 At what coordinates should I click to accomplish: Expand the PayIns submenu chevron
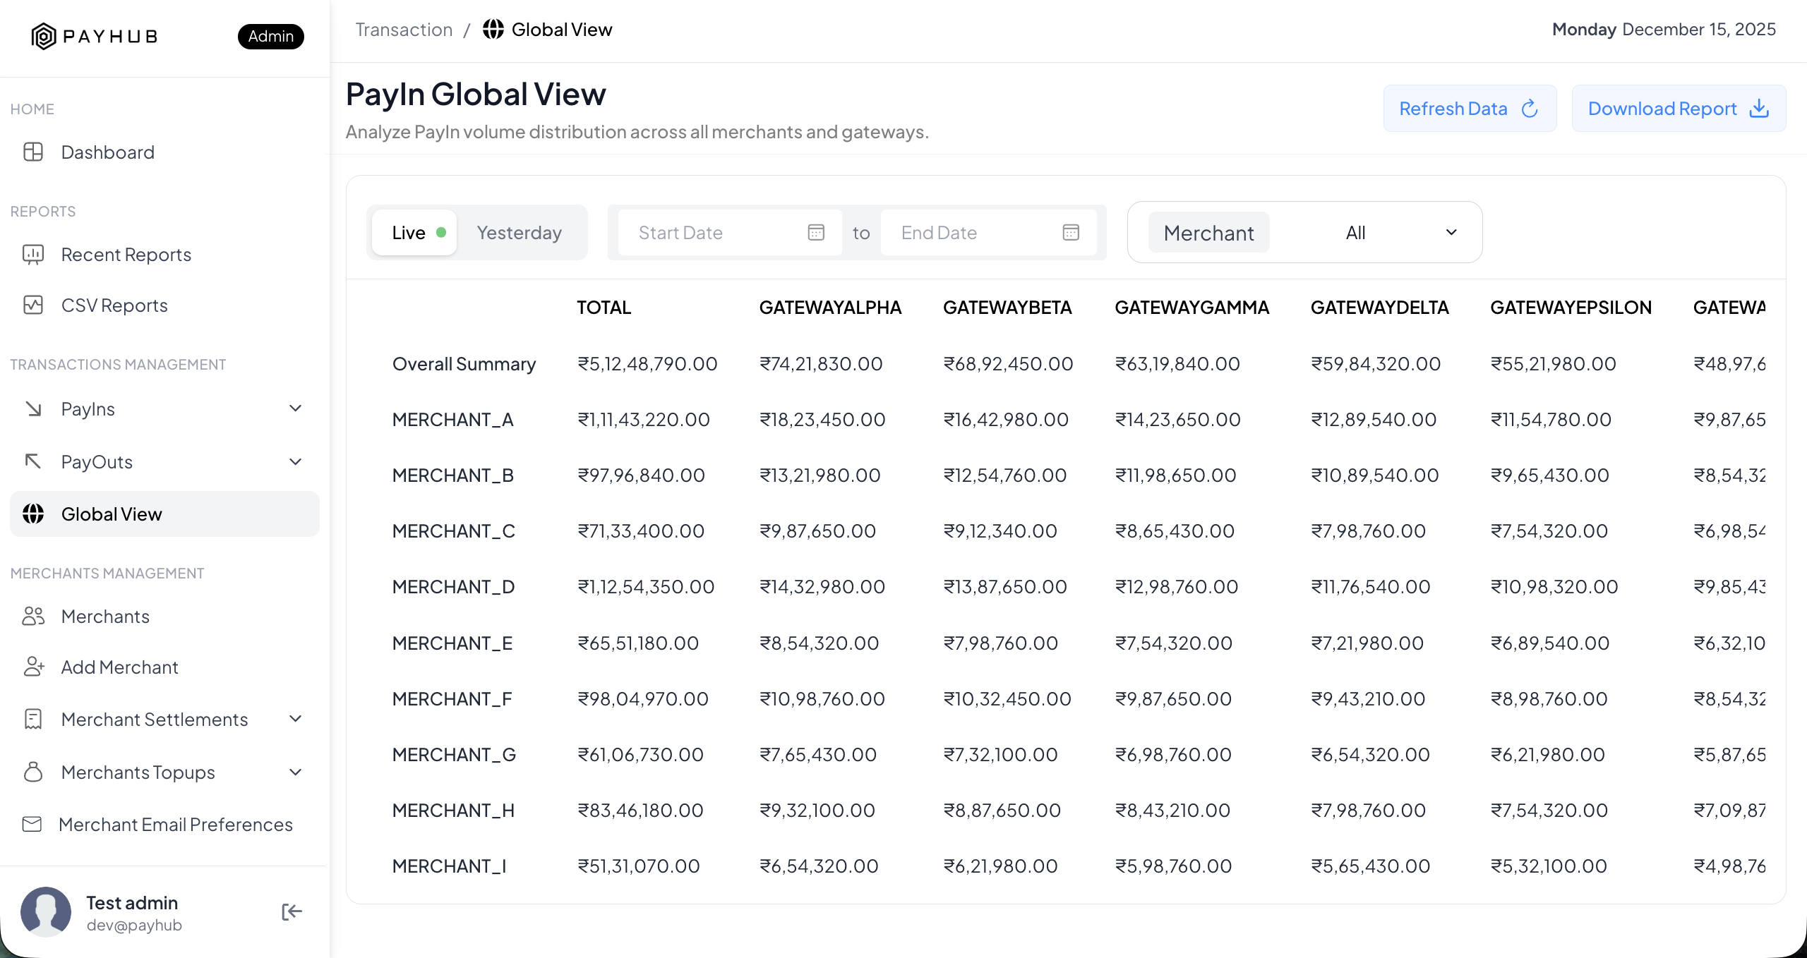click(296, 408)
